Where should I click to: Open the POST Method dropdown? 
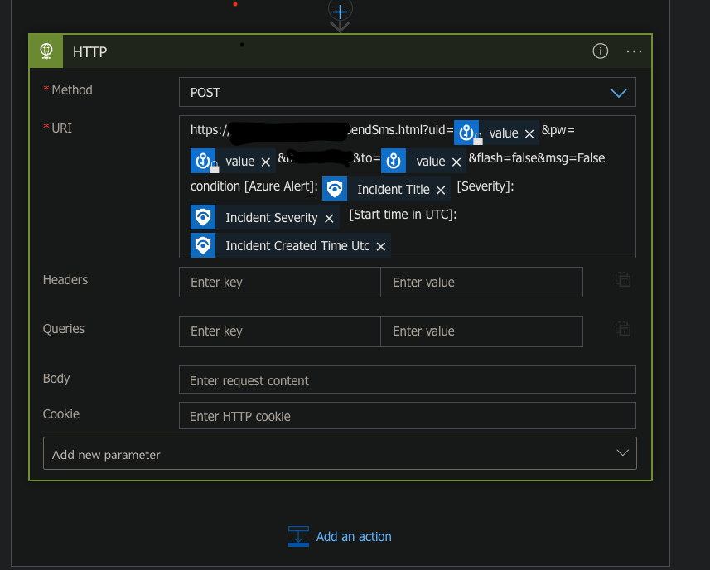coord(408,92)
